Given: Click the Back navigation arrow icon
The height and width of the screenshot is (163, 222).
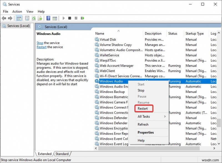Looking at the screenshot, I should [x=4, y=18].
